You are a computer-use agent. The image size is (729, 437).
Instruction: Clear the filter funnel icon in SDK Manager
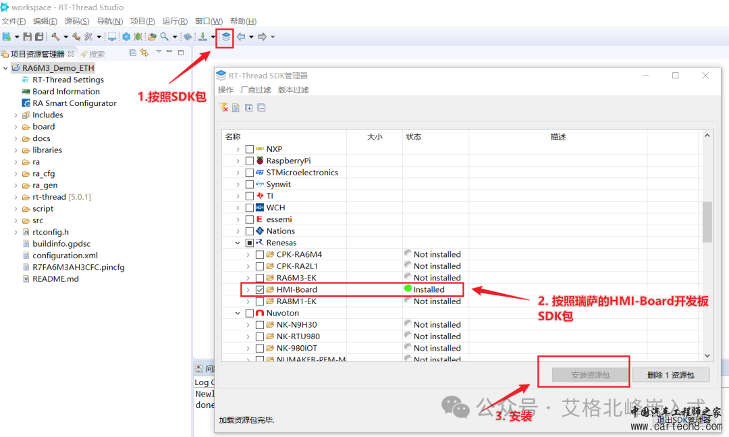click(223, 108)
